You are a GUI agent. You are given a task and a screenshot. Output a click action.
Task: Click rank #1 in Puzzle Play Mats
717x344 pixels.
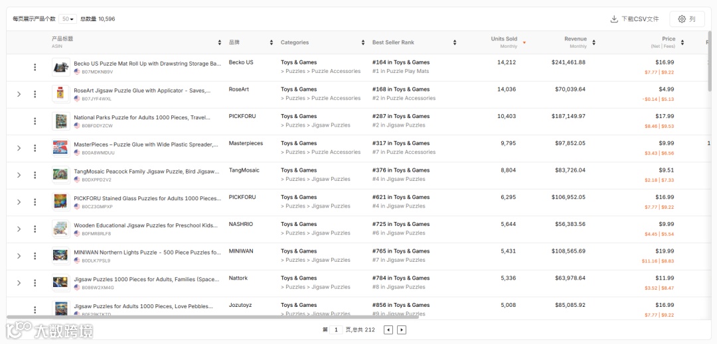pos(400,71)
